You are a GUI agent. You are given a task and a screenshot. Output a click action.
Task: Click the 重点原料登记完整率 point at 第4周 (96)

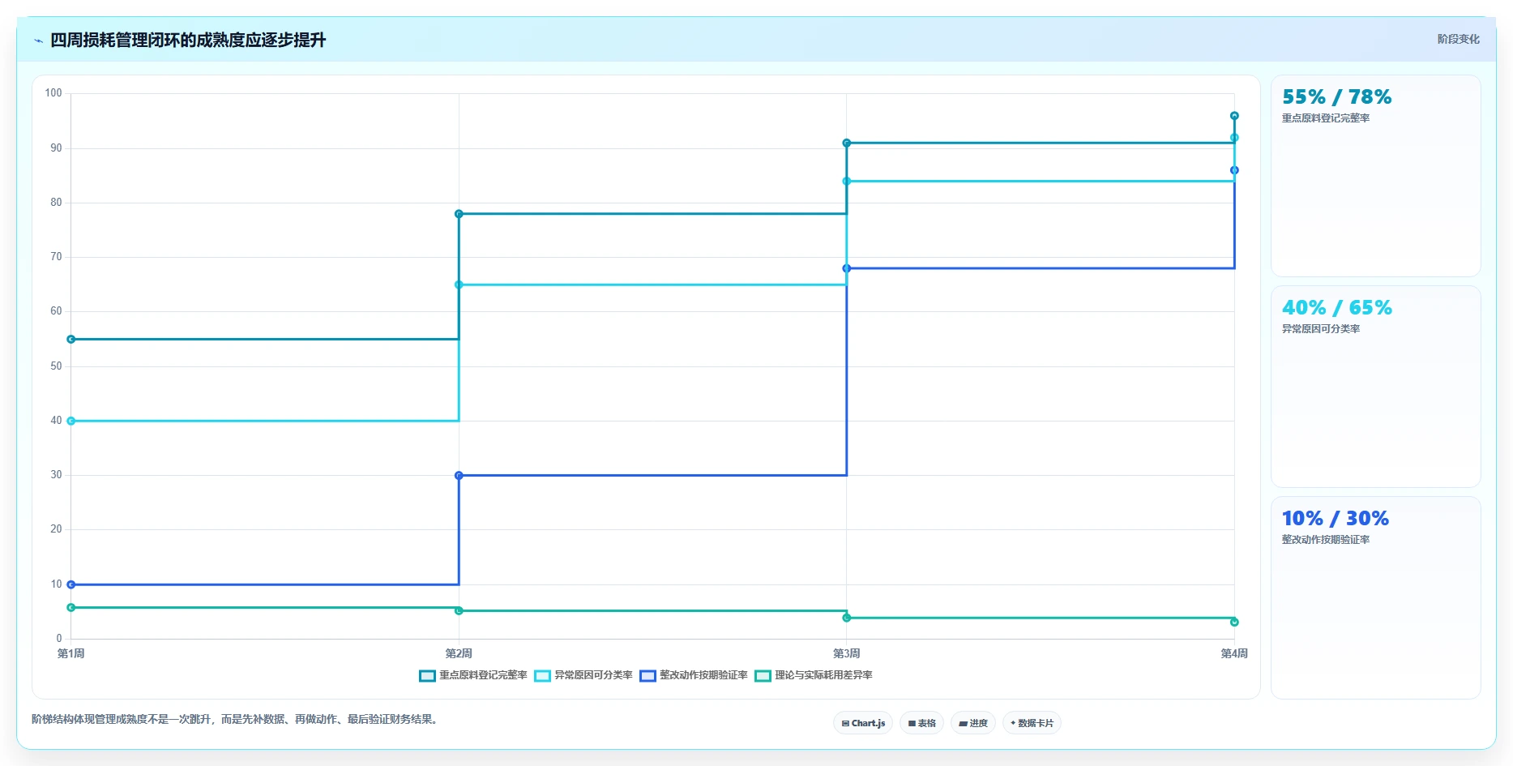1234,116
